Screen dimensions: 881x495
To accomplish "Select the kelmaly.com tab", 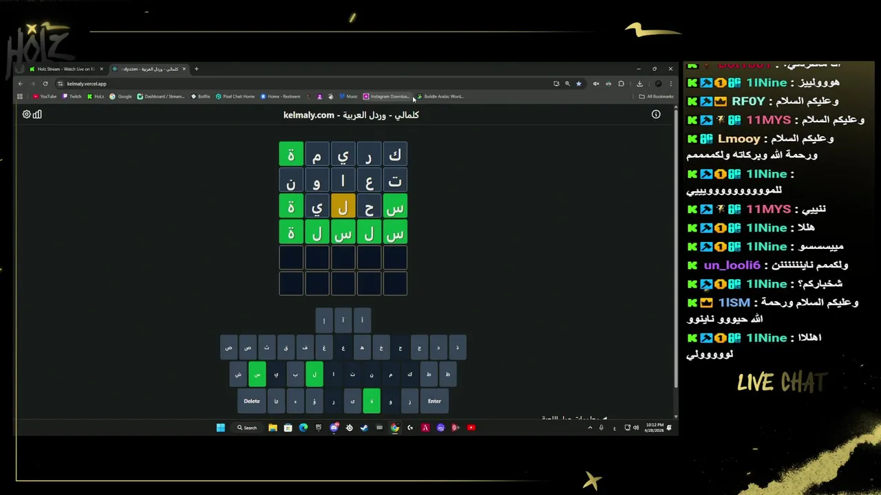I will point(148,69).
